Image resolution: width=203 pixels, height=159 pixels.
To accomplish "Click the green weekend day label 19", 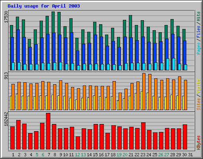I will tap(119, 155).
